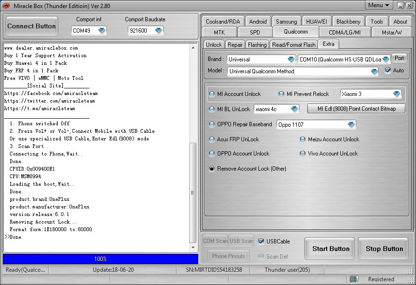Open the Read/Format Flash sub-tab
This screenshot has width=416, height=285.
294,45
